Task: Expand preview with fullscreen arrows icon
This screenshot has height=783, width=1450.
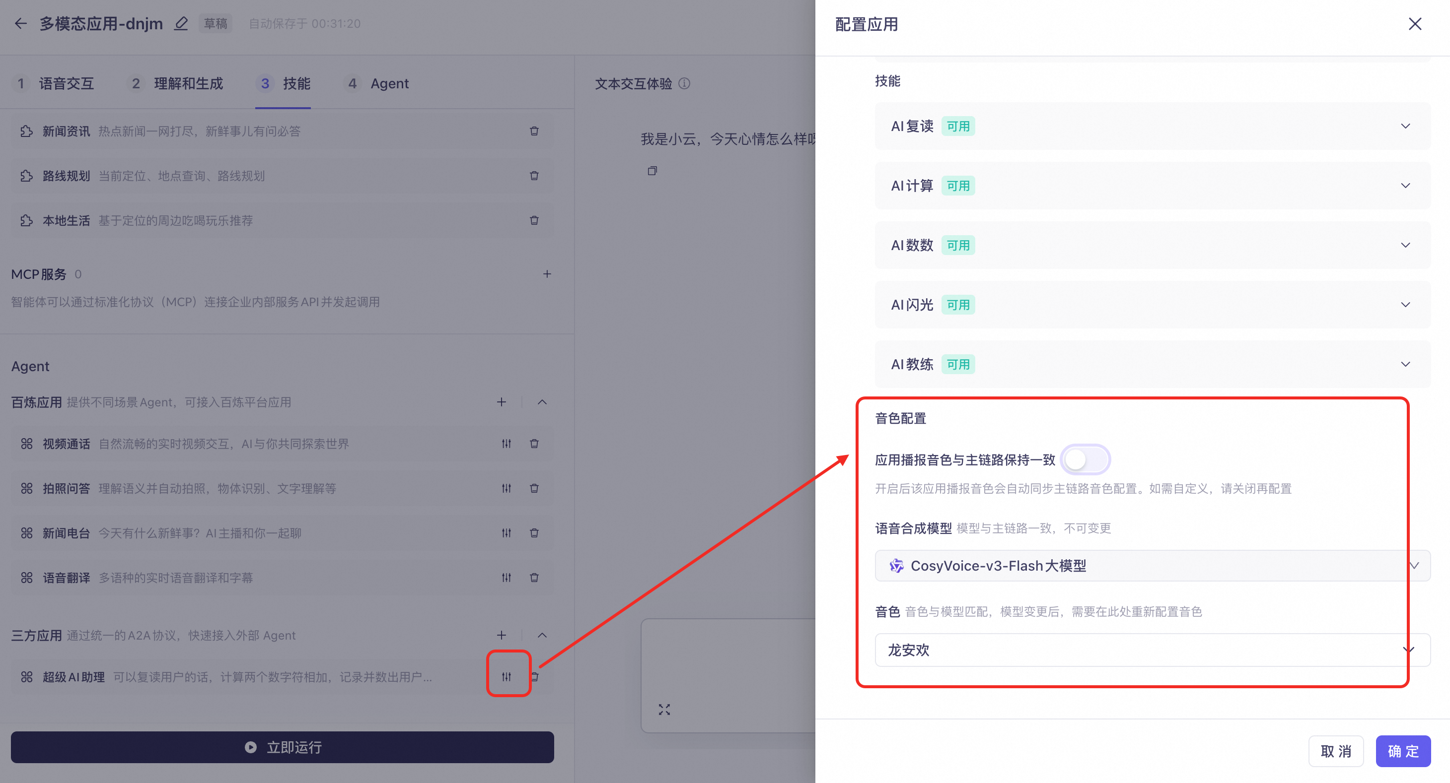Action: click(x=664, y=710)
